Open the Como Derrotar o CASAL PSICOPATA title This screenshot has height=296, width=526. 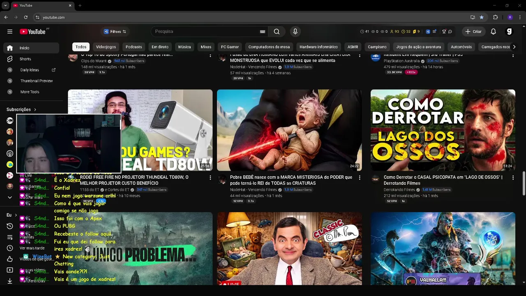443,180
